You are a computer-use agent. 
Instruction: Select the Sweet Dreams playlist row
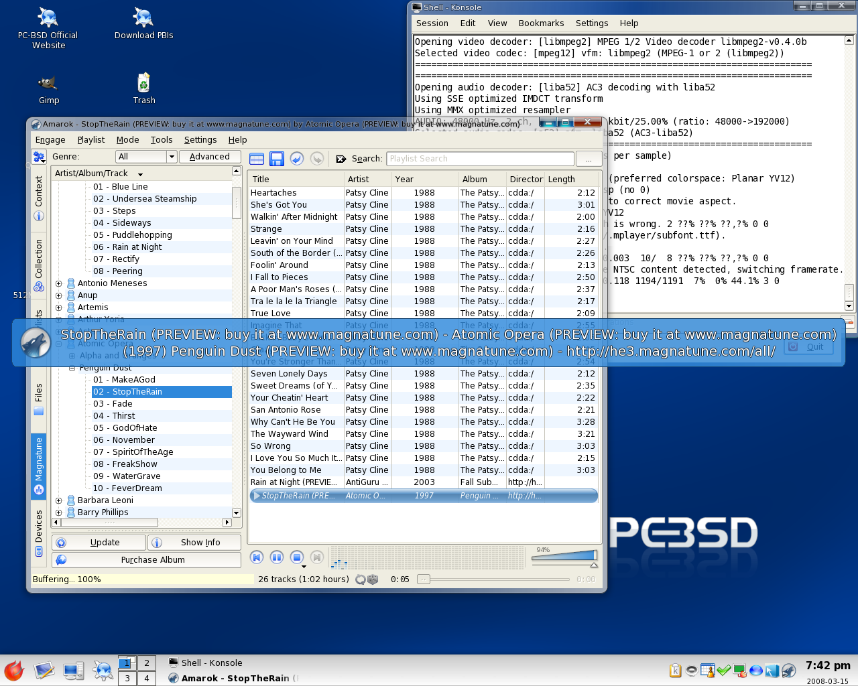423,386
